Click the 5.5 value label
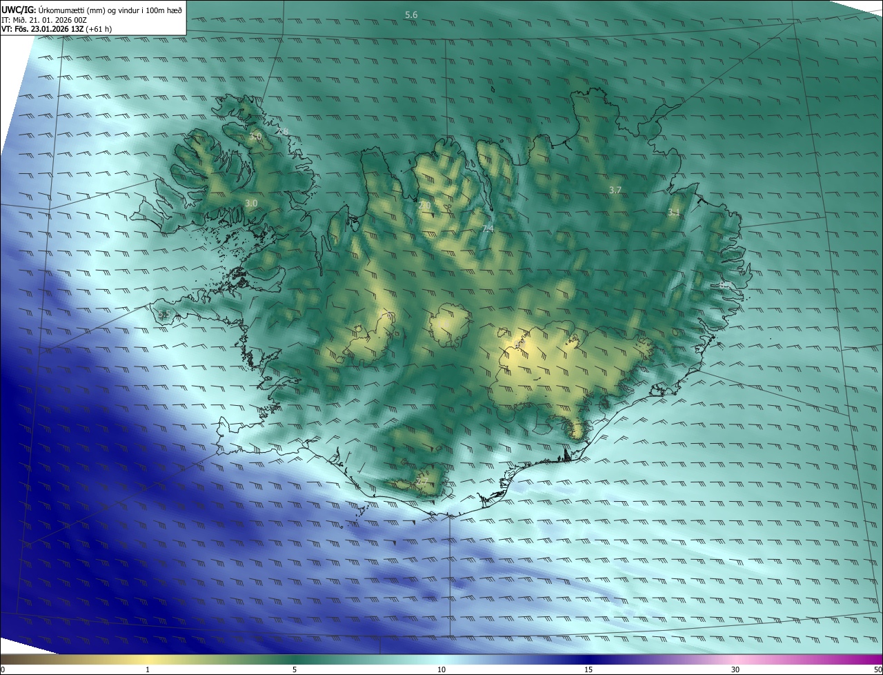Screen dimensions: 883x675 pos(164,315)
